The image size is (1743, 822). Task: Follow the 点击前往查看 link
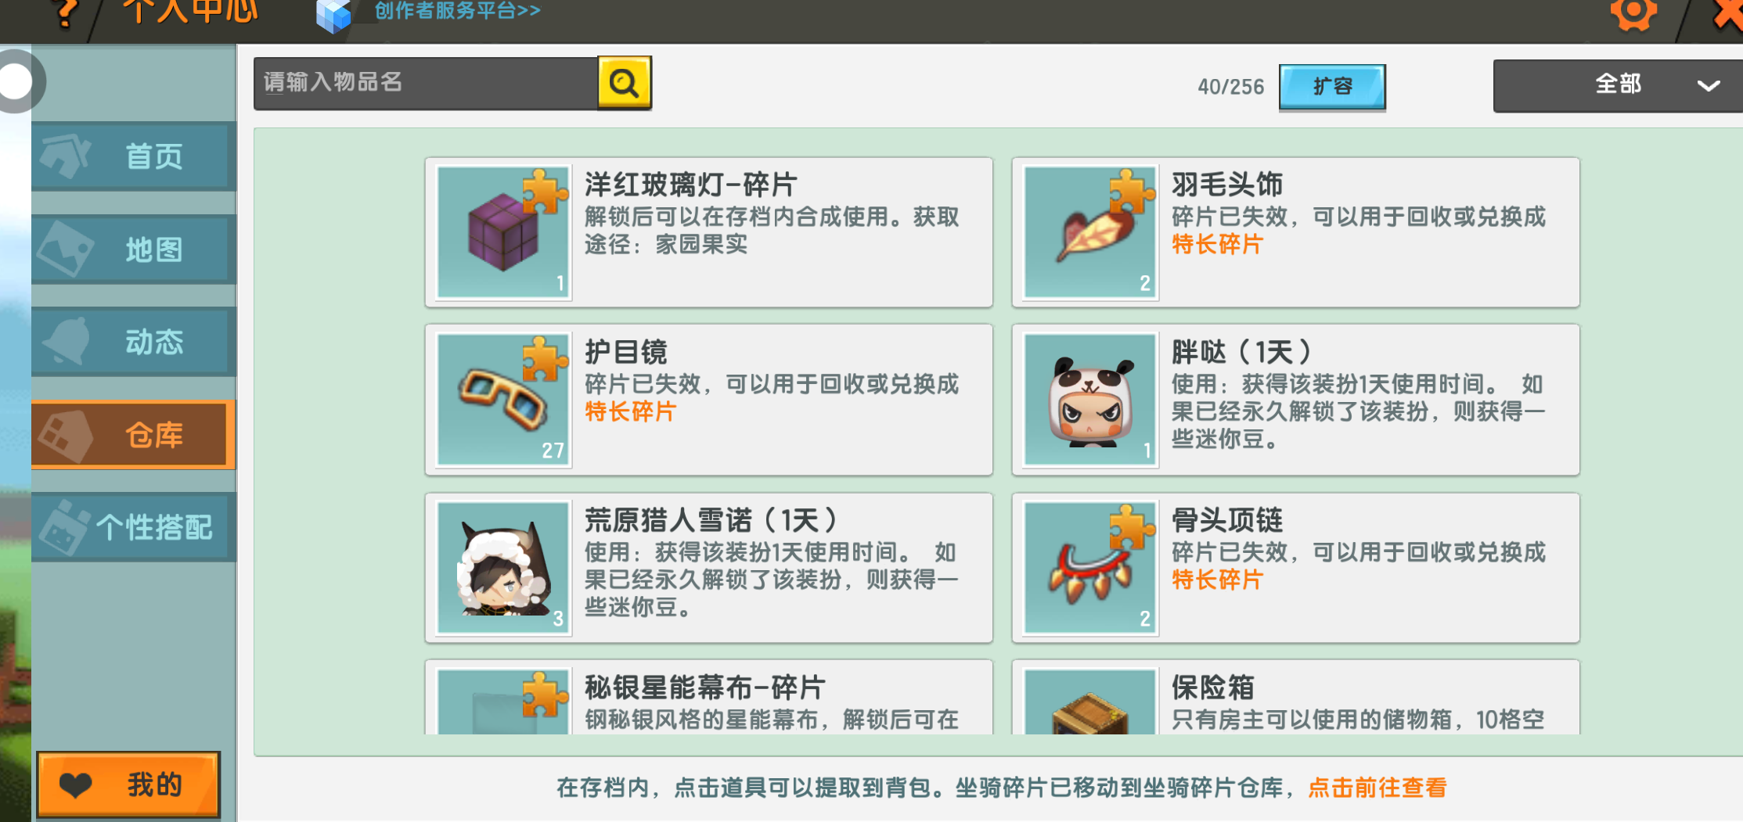click(1377, 788)
